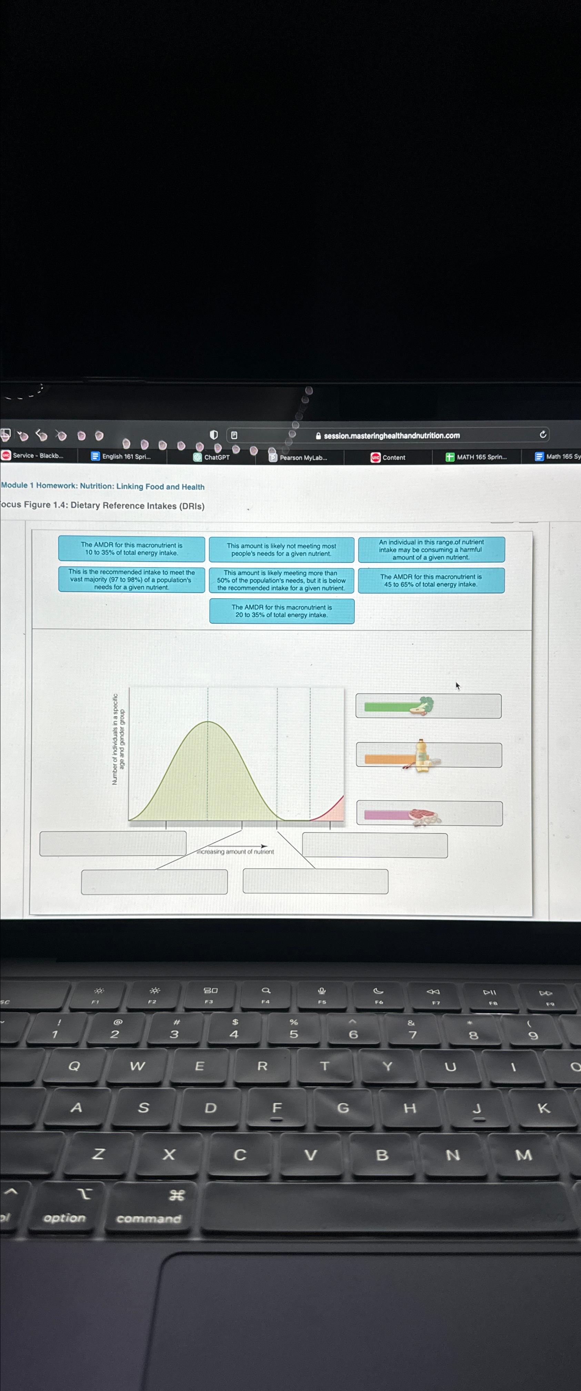Click the address bar showing session.masteringhealthandnutrition.com

(x=388, y=435)
